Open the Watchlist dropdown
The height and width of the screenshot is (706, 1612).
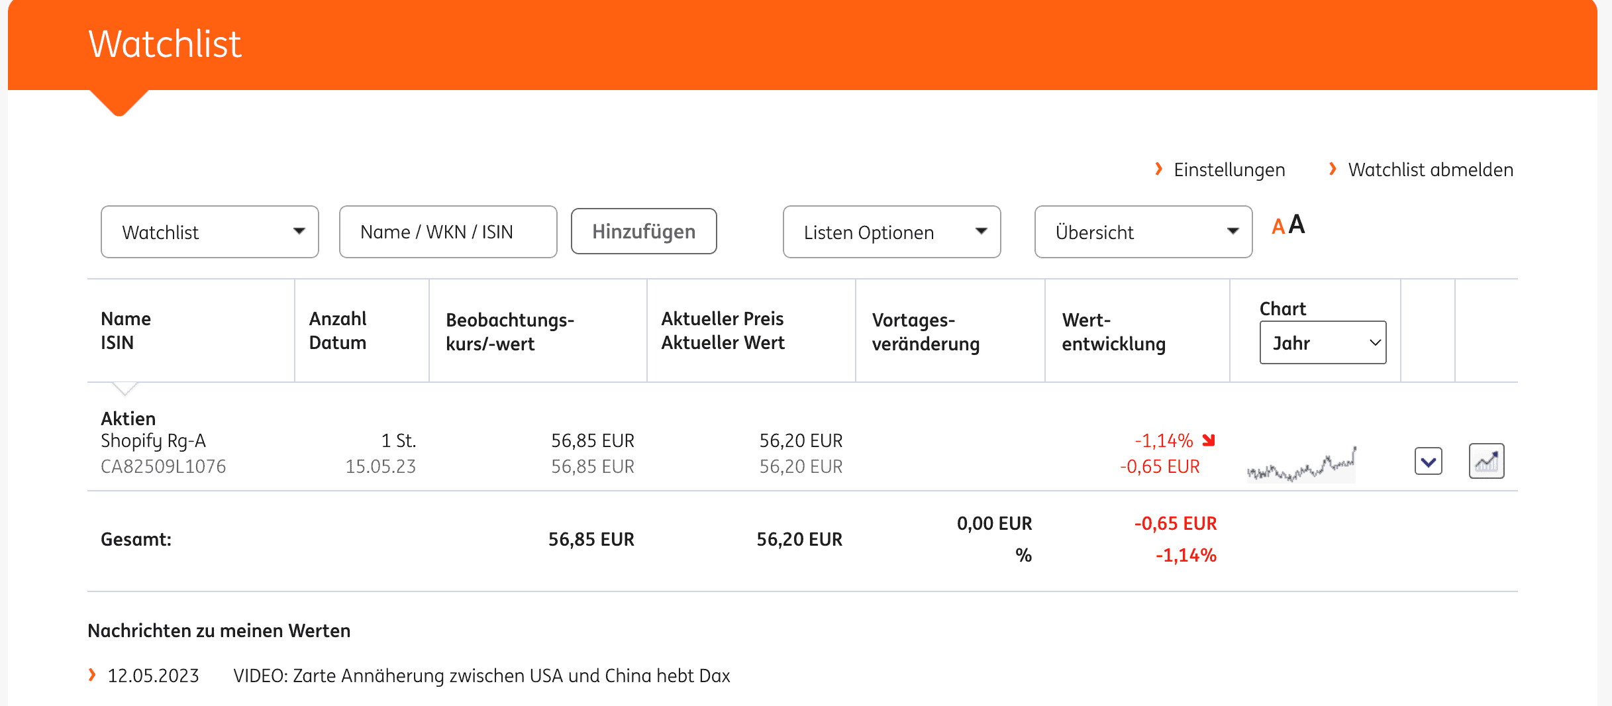tap(209, 232)
